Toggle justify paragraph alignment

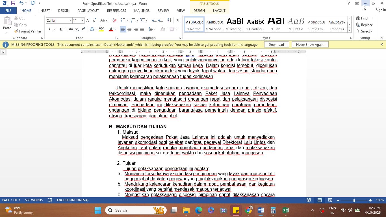click(x=142, y=29)
